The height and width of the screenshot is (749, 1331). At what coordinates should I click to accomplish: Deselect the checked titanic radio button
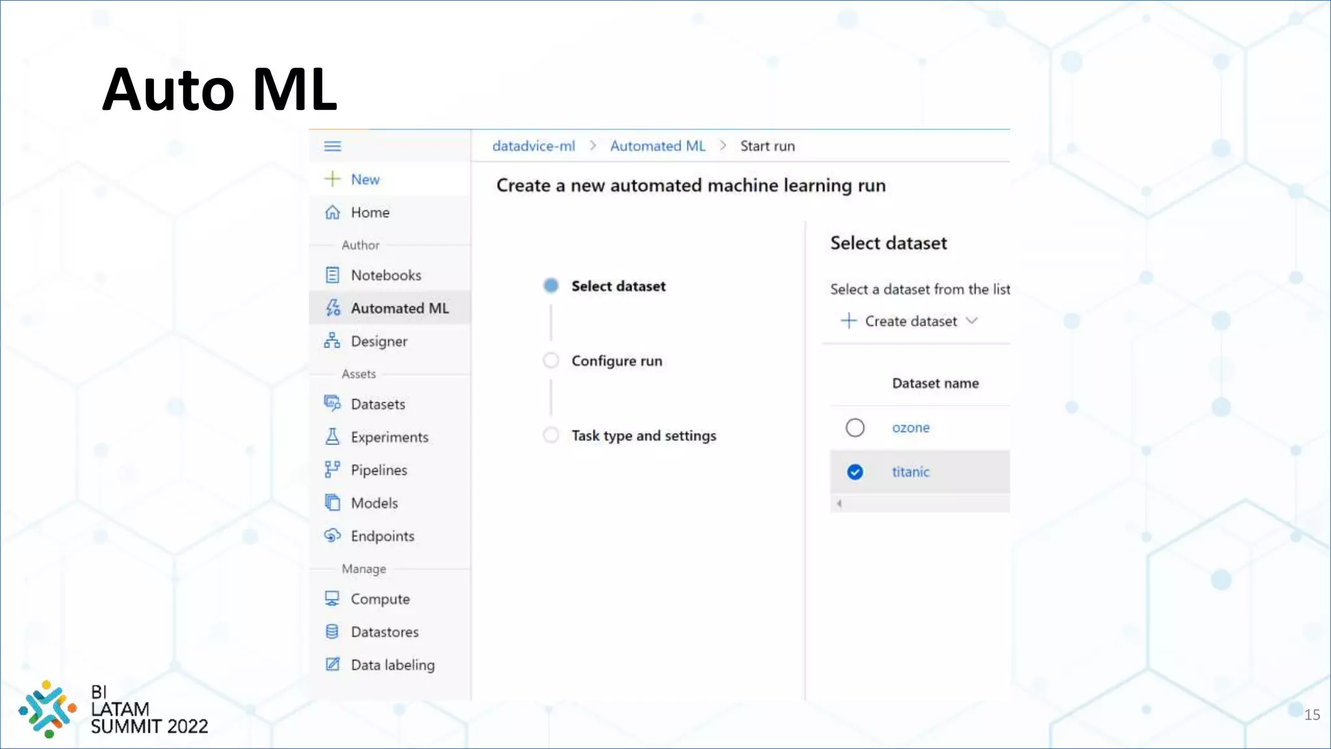click(855, 472)
